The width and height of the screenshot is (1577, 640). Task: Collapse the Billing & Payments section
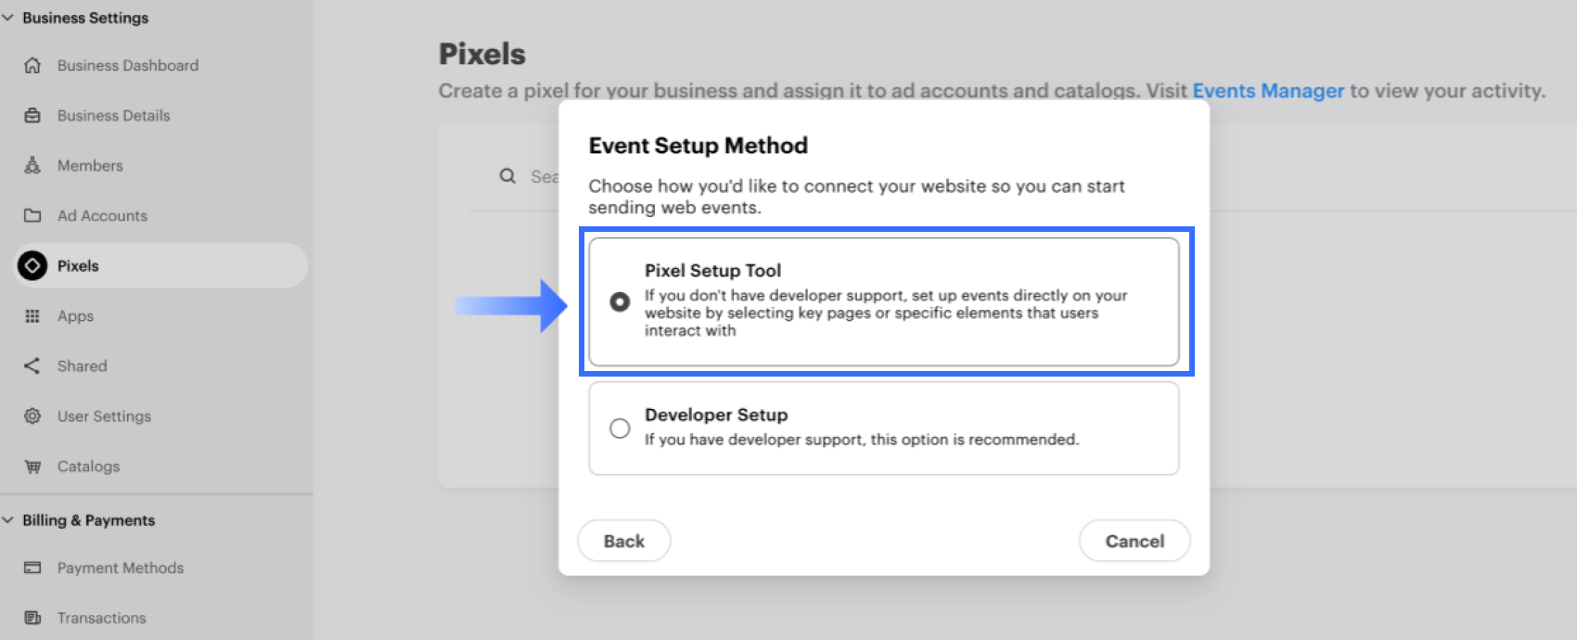(x=8, y=520)
